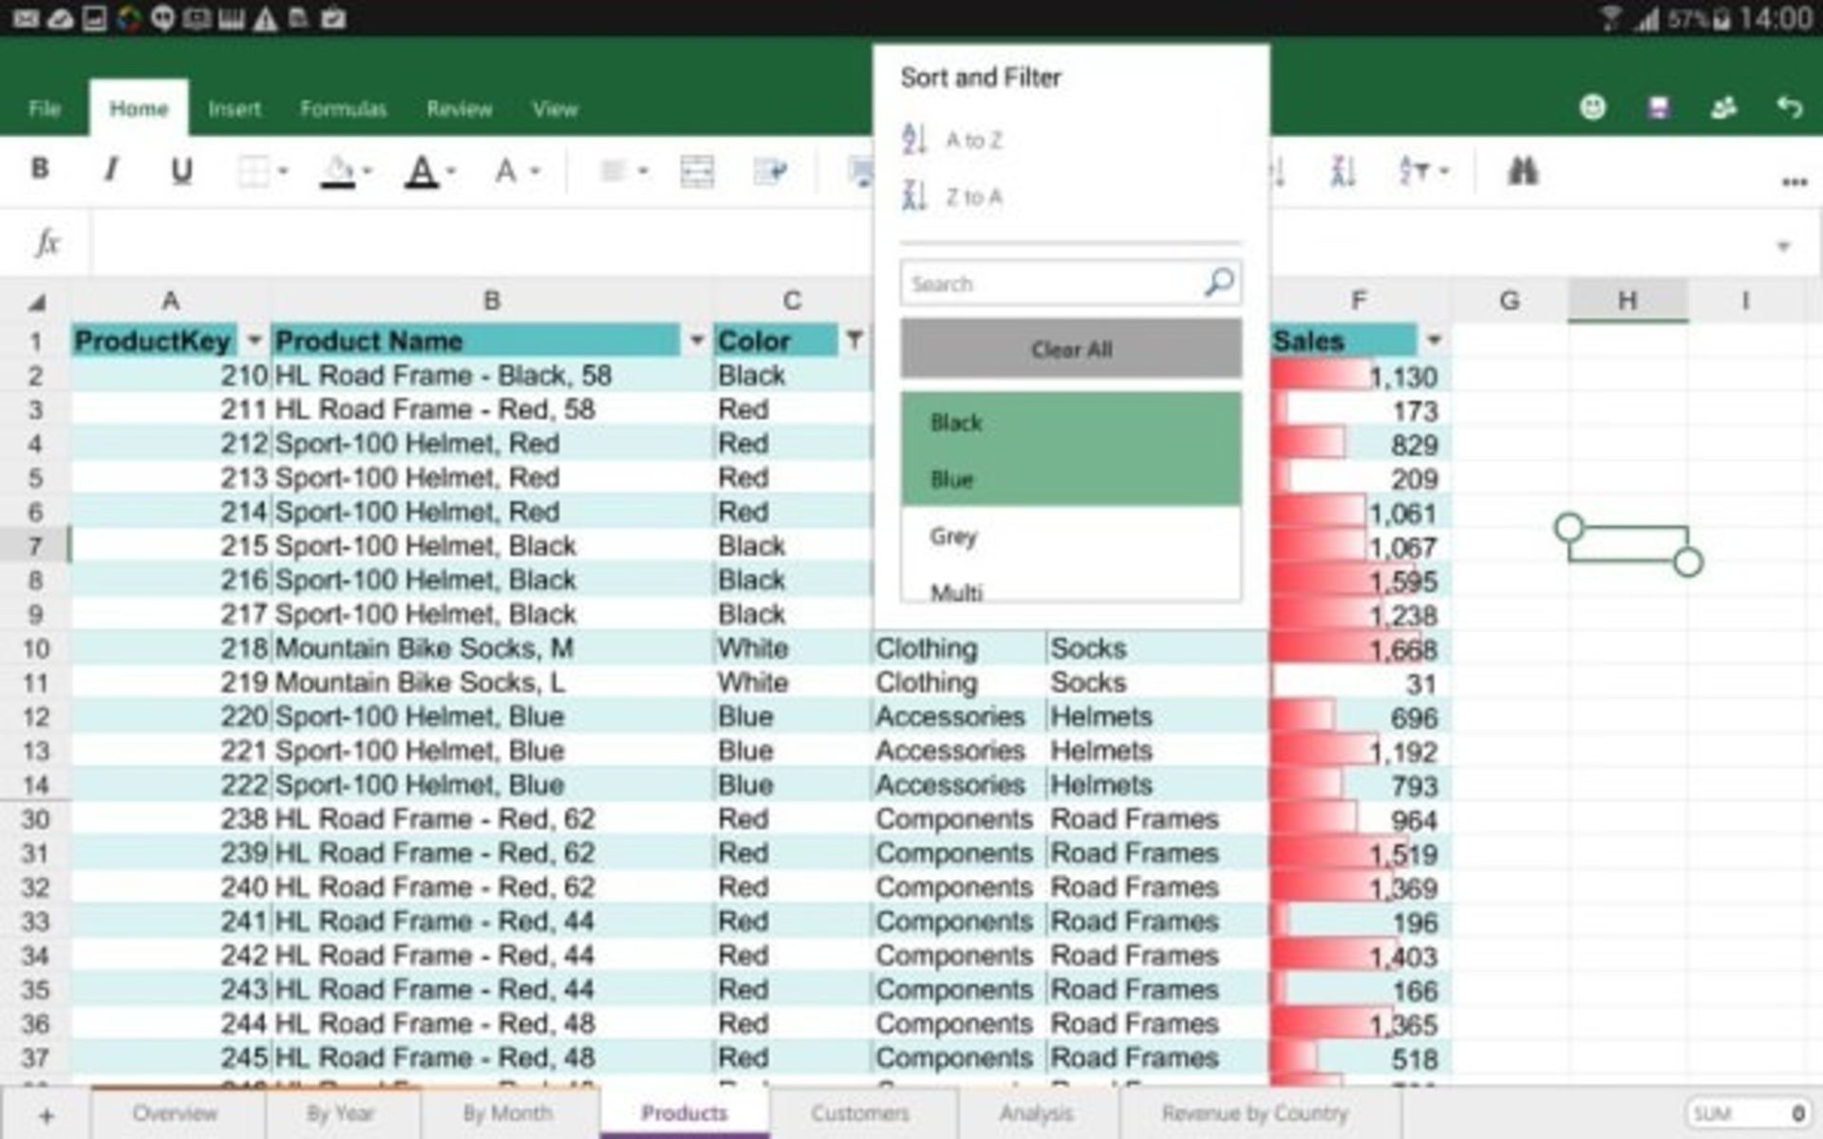Viewport: 1823px width, 1139px height.
Task: Click the Share people icon
Action: [x=1723, y=107]
